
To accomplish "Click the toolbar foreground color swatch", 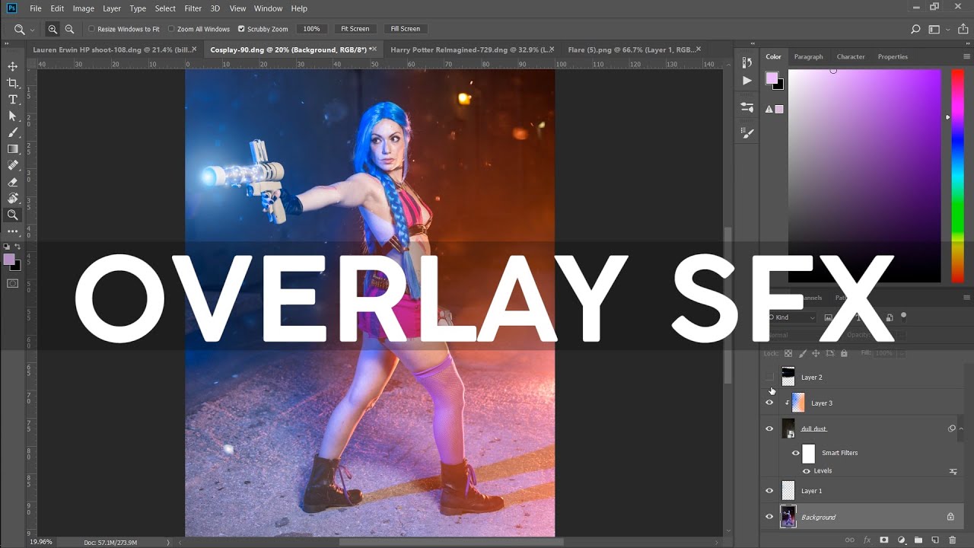I will click(9, 260).
